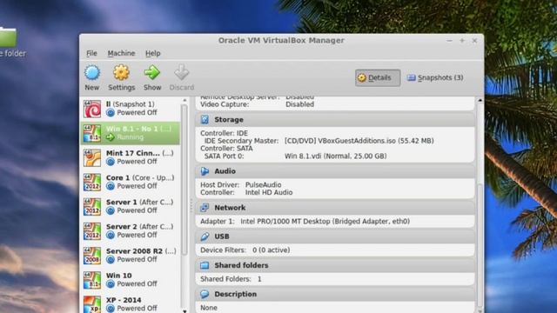Select the Server 2 VM name
Viewport: 557px width, 313px height.
click(x=121, y=227)
